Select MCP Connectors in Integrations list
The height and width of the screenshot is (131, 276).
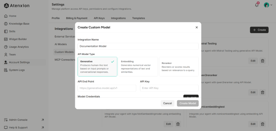65,60
